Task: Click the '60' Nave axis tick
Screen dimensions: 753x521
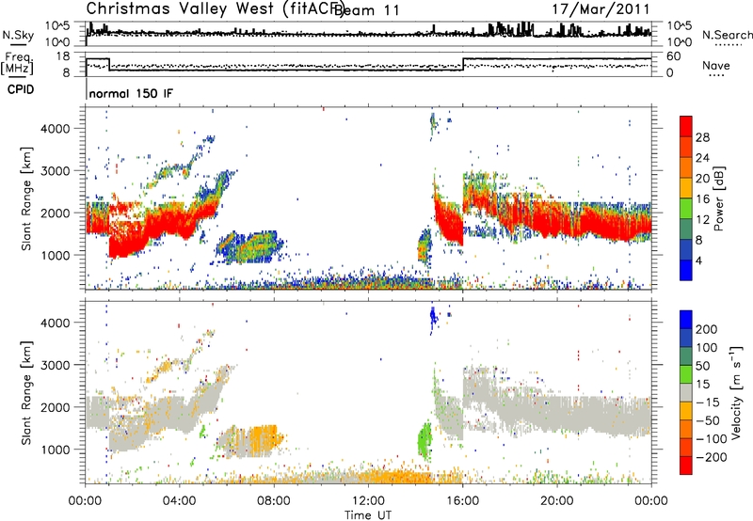Action: (x=674, y=56)
